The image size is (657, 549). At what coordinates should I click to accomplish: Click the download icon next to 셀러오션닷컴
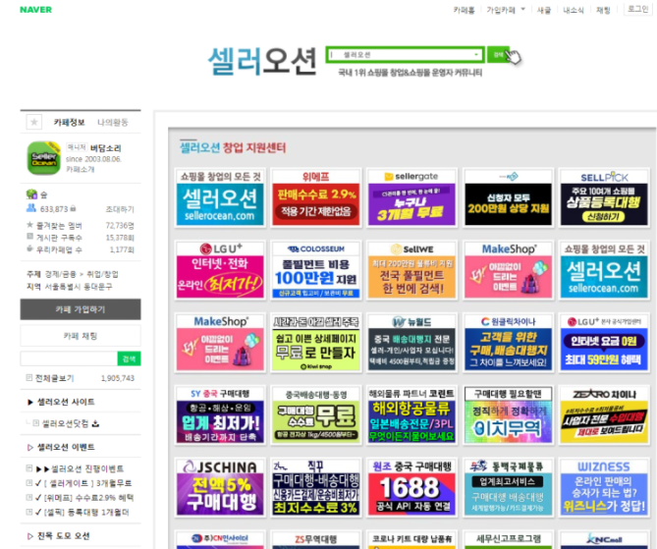(95, 423)
